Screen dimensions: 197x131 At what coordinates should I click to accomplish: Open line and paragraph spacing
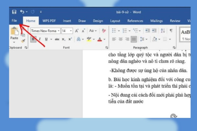pos(142,39)
